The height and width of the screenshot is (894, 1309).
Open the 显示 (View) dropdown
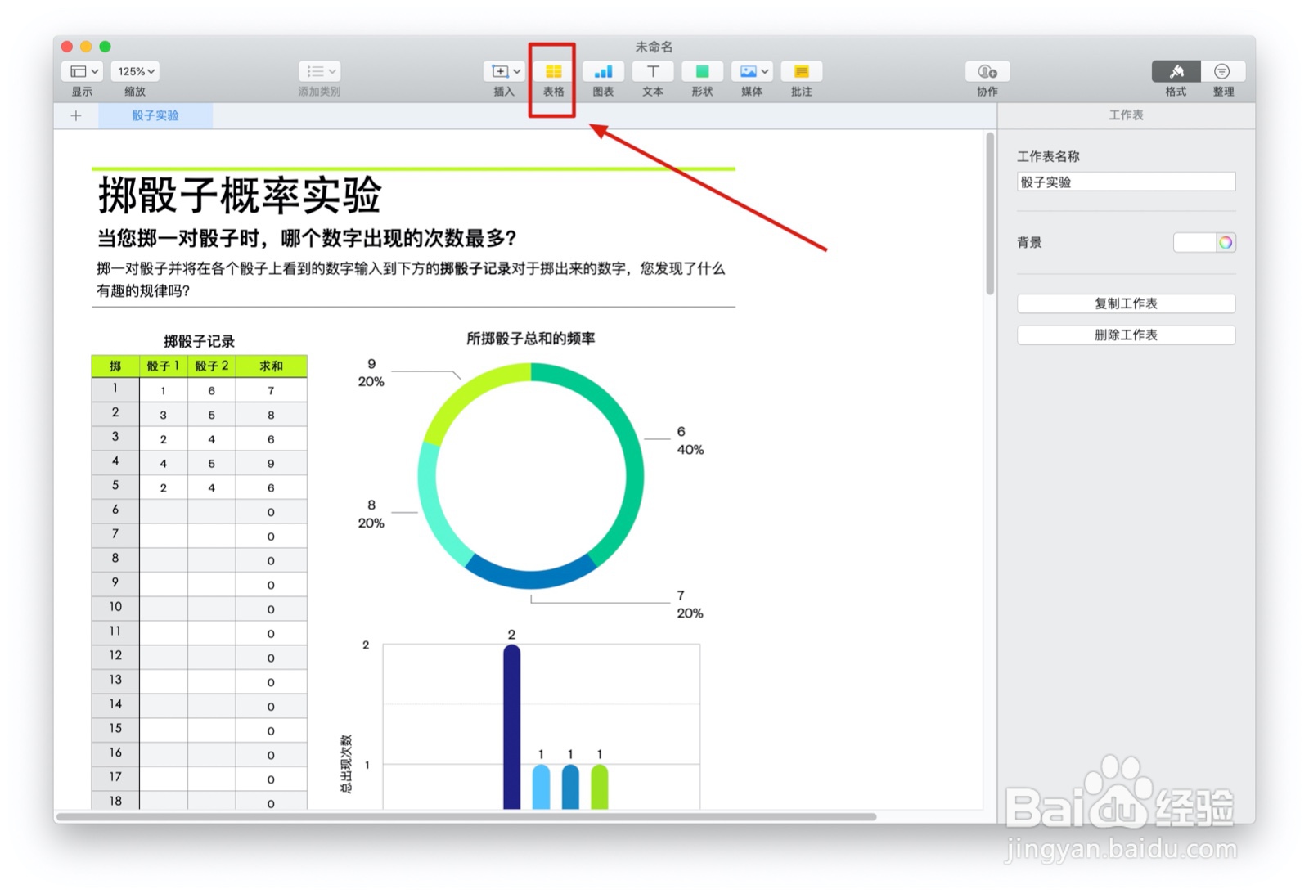pos(81,71)
